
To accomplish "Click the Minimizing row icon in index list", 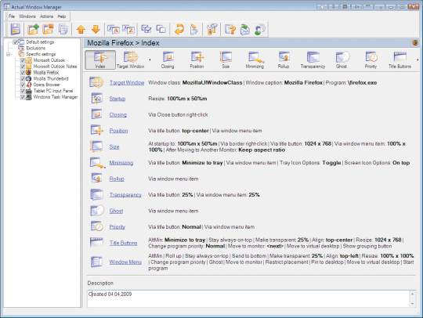I will tap(97, 163).
